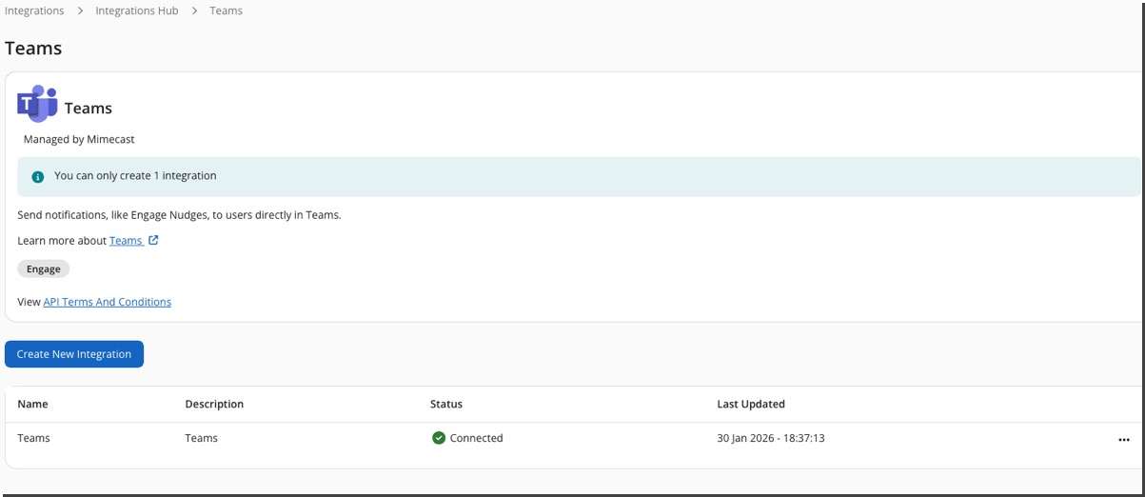
Task: Click the Teams card heading beside logo
Action: point(89,109)
